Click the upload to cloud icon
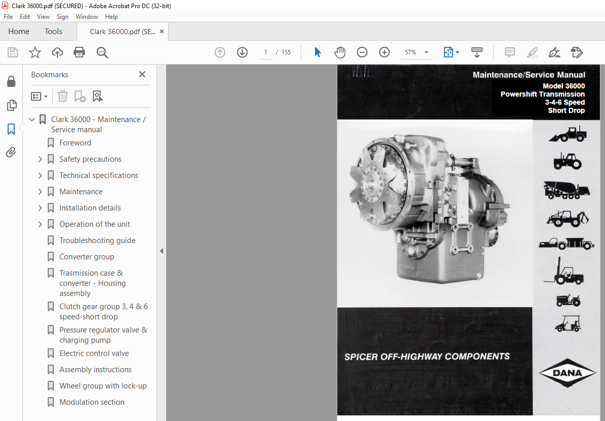Image resolution: width=605 pixels, height=421 pixels. tap(57, 52)
